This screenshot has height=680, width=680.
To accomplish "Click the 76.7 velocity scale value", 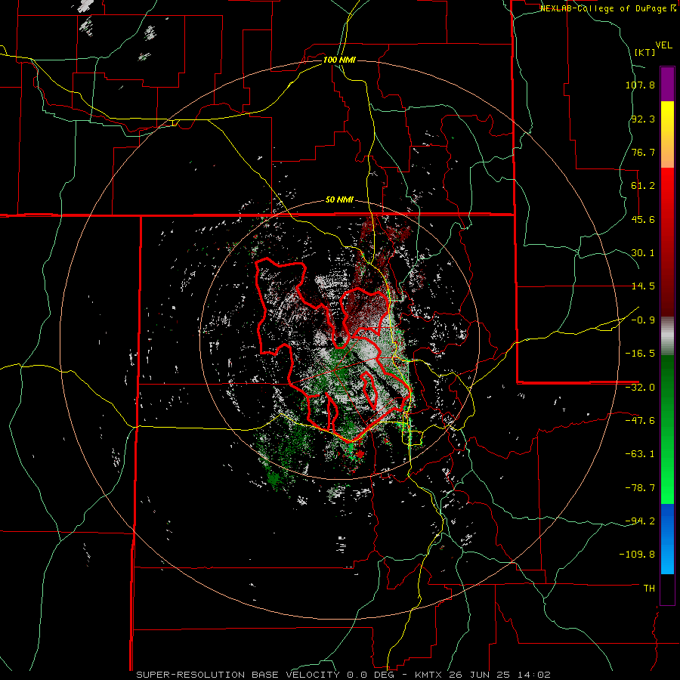I will click(643, 152).
